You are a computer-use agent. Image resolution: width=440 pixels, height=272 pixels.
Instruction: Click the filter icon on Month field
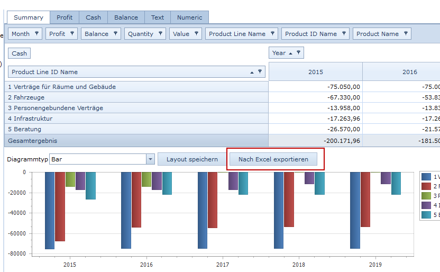pyautogui.click(x=36, y=33)
